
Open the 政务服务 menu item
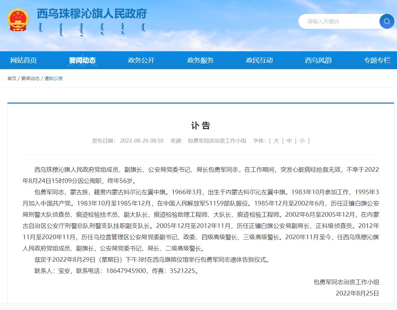click(x=200, y=61)
